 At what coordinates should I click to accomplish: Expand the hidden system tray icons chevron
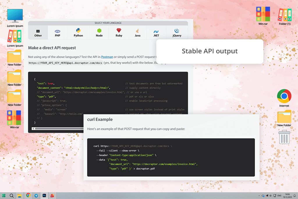[259, 196]
